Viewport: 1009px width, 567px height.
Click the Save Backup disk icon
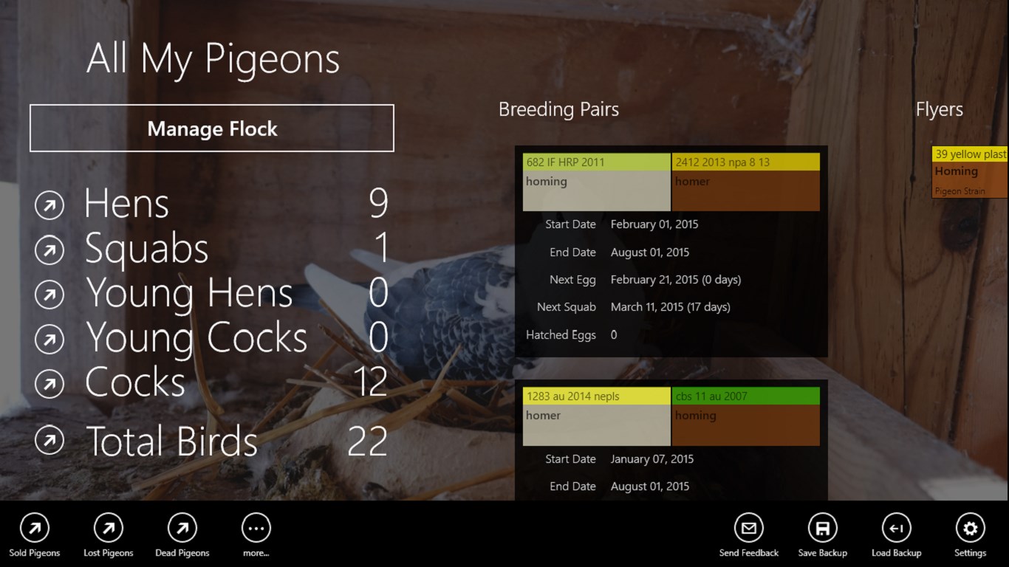point(823,528)
